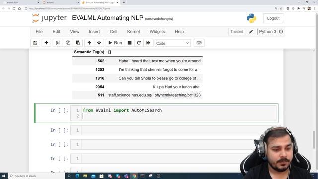Paste cells below icon
Viewport: 318px width, 179px height.
78,43
